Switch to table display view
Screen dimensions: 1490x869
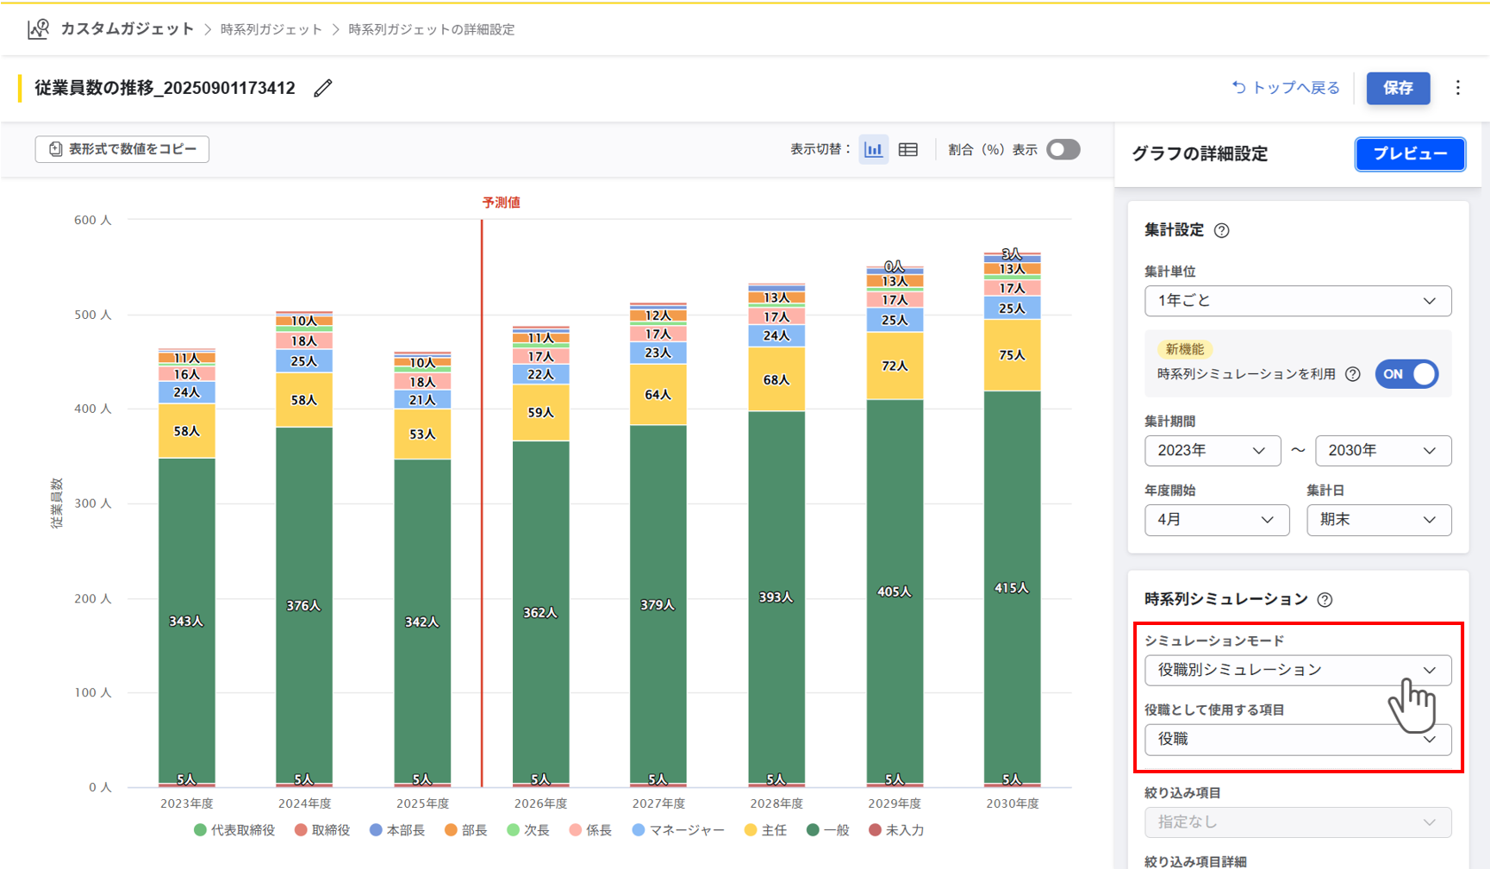pos(907,149)
